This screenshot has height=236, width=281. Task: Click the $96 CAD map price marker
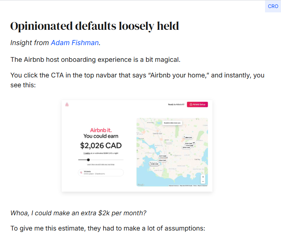(x=188, y=137)
